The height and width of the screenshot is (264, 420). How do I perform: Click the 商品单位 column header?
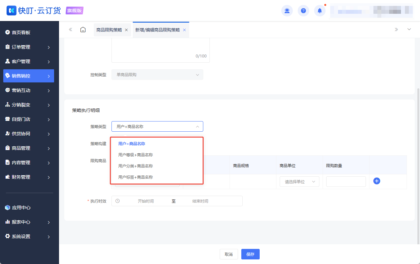coord(288,166)
